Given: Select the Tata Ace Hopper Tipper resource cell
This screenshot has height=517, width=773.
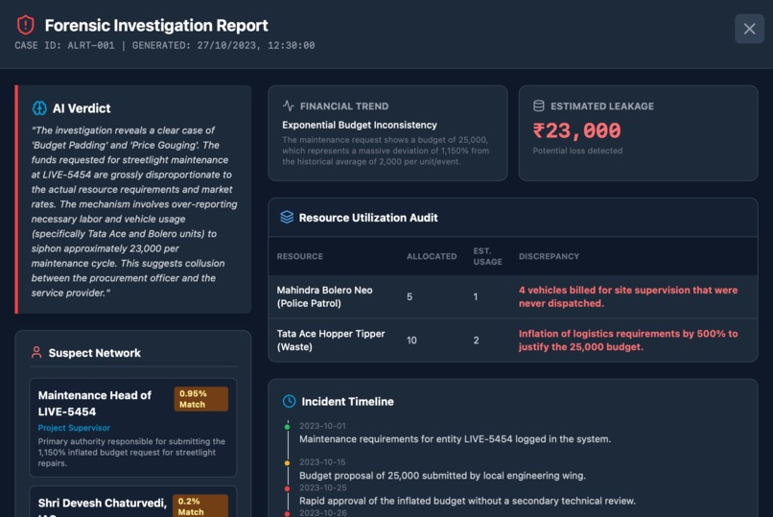Looking at the screenshot, I should [331, 341].
